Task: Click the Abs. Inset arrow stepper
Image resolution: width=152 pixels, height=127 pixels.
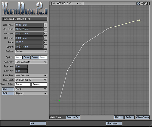Action: (45, 25)
